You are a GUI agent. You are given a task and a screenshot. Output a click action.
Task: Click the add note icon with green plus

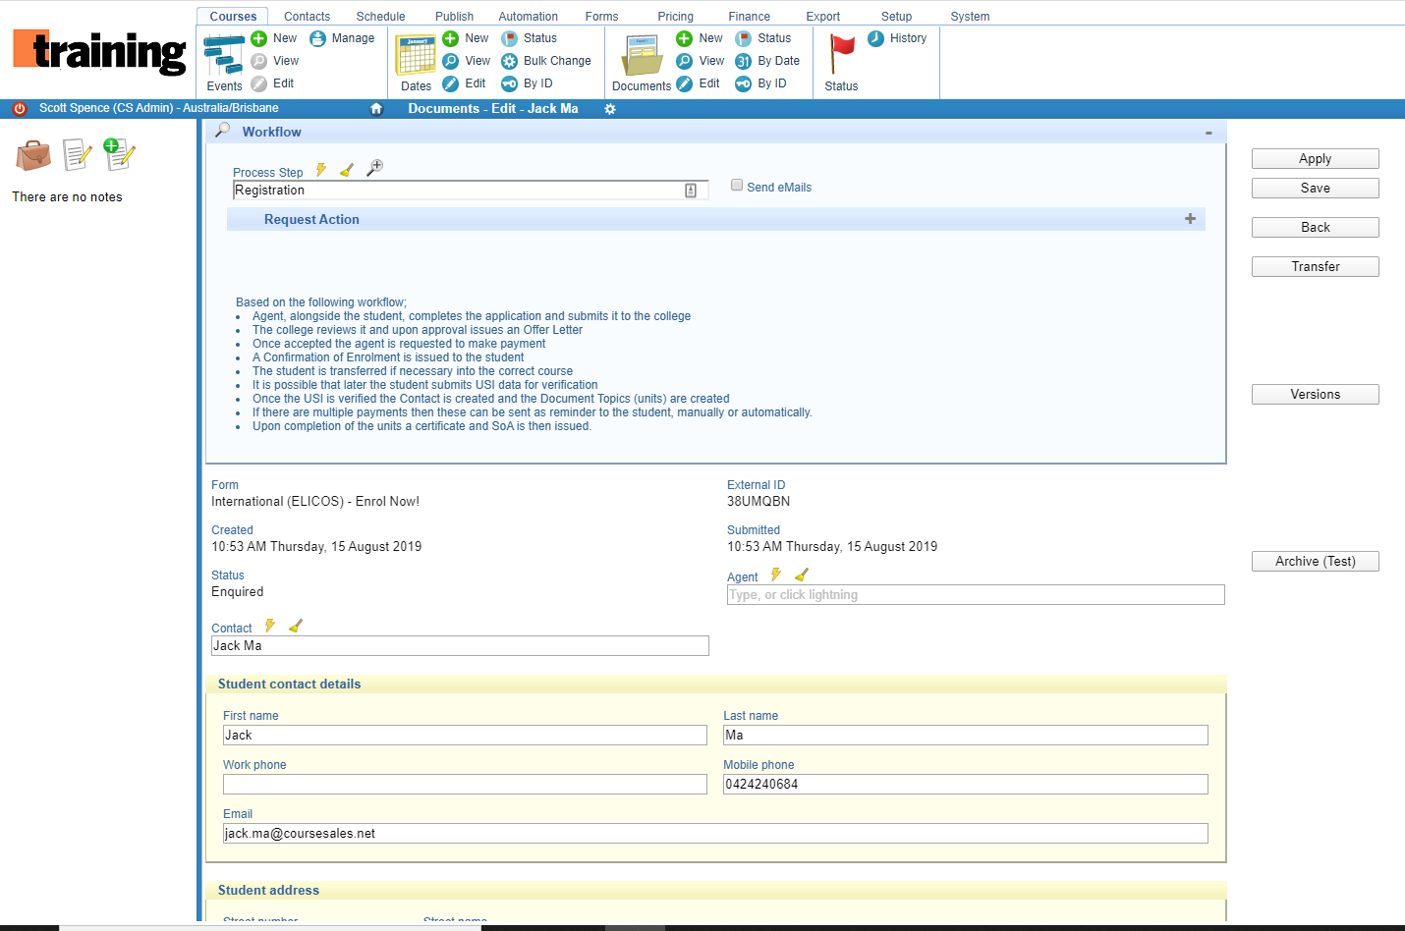tap(119, 154)
